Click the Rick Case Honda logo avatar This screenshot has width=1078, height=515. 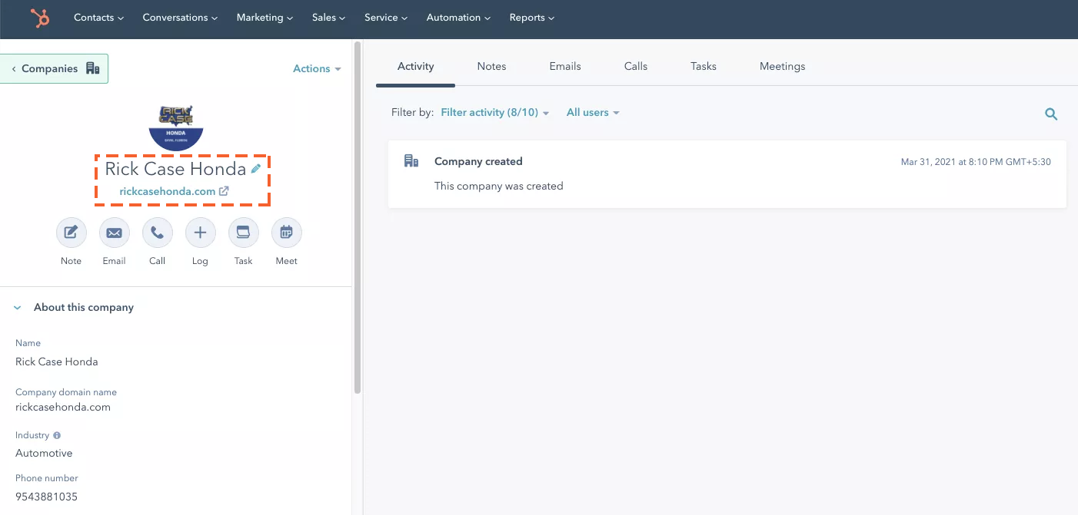(175, 127)
